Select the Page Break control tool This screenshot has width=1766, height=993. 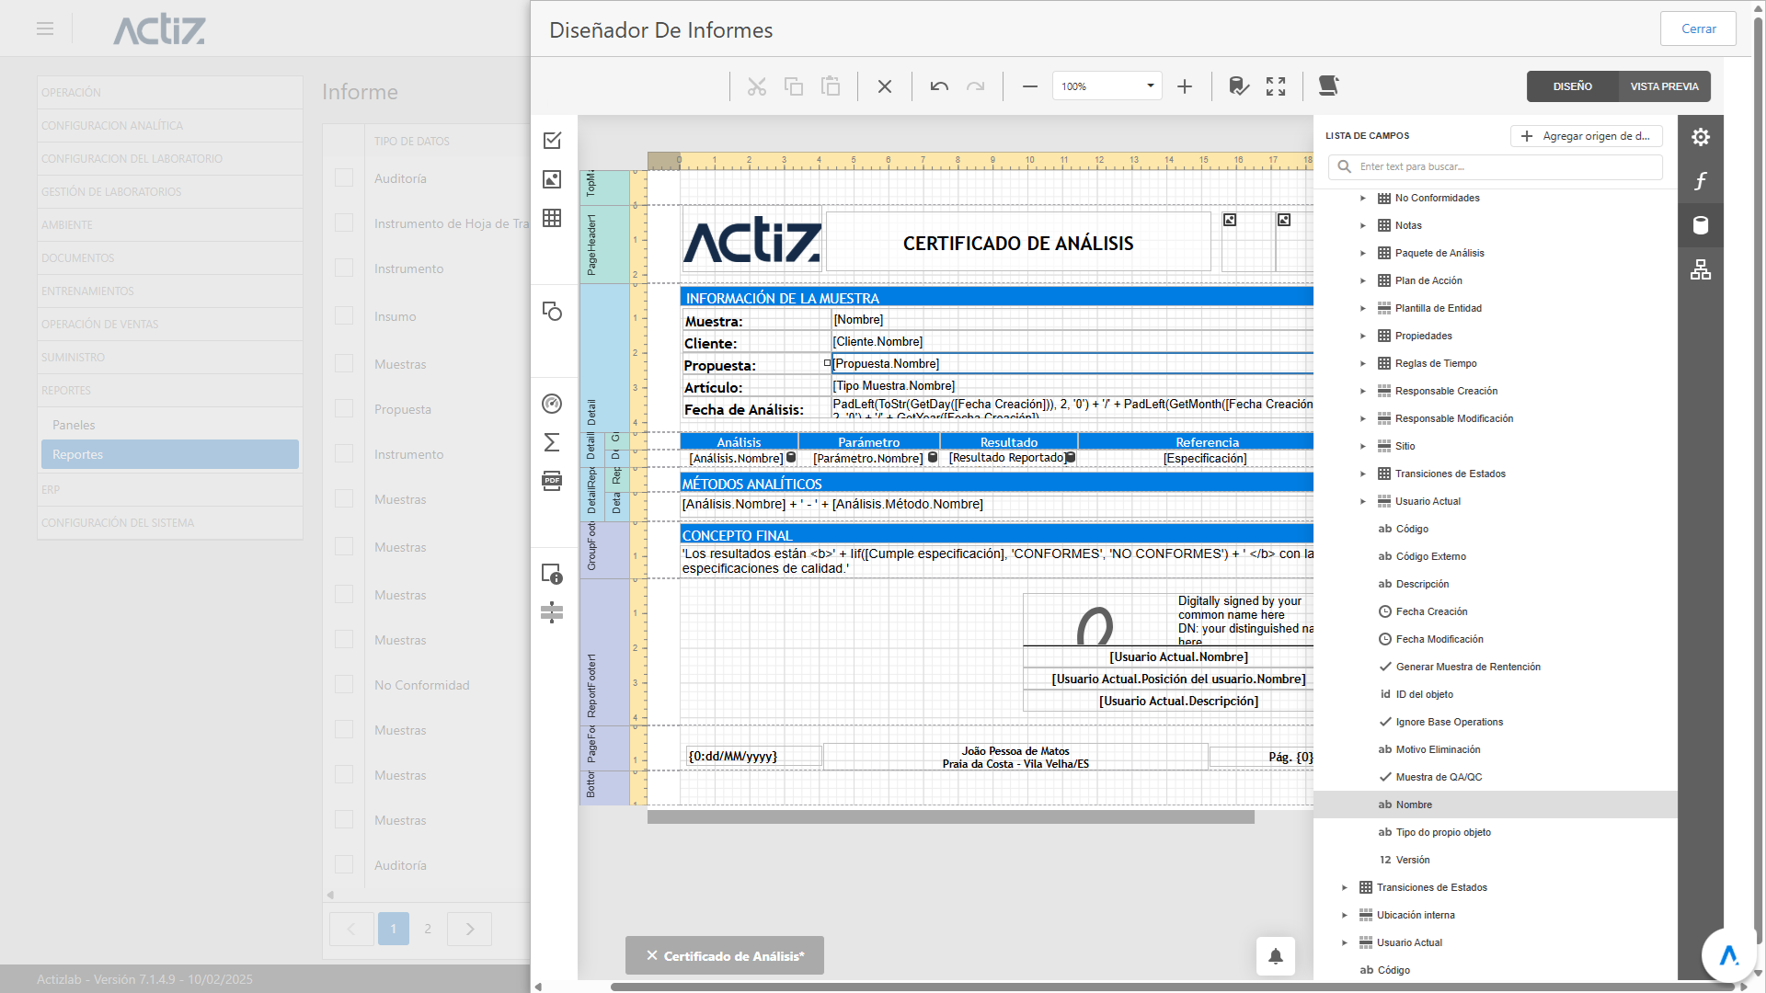click(x=552, y=612)
